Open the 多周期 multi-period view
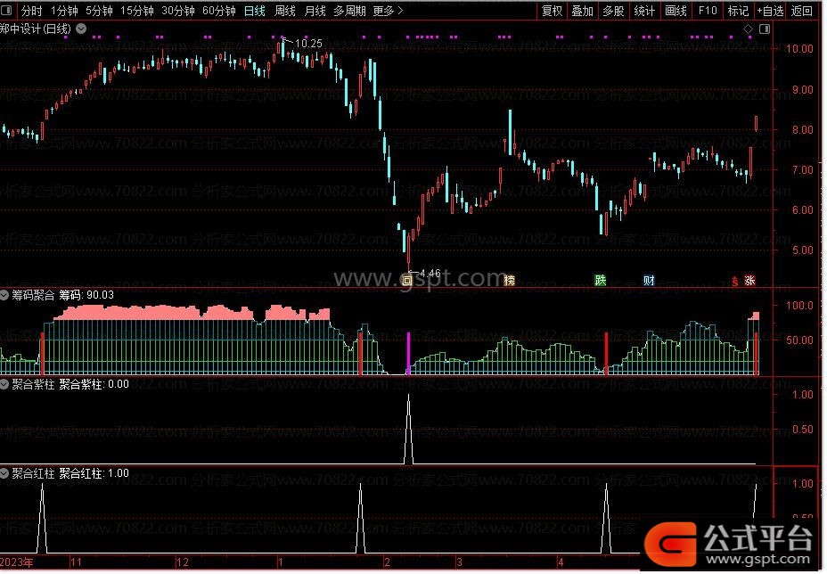827x574 pixels. click(349, 11)
